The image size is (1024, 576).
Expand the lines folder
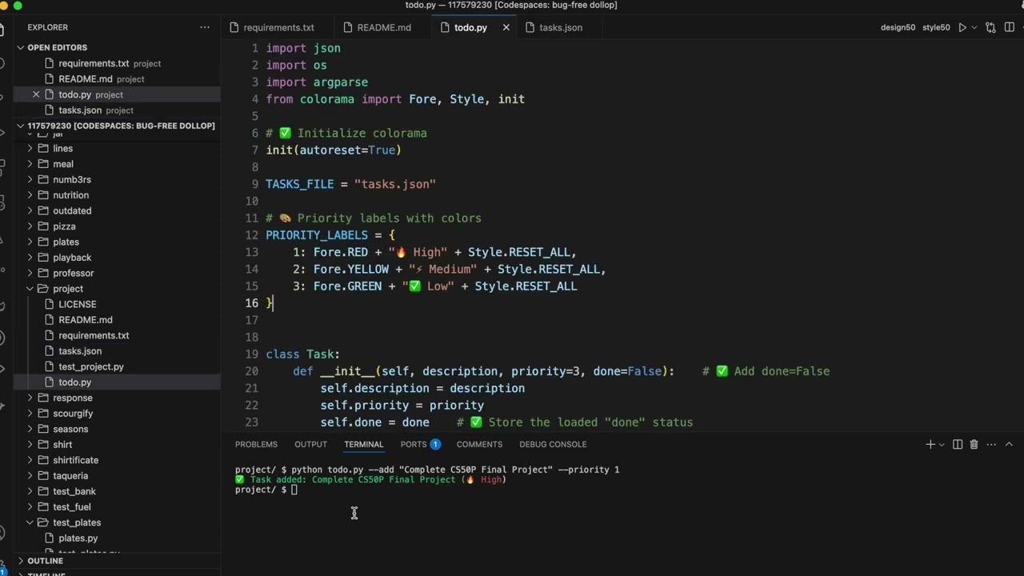tap(62, 149)
